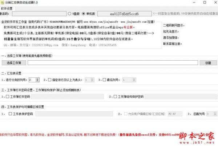The image size is (218, 146).
Task: Click the website text www.43yes.com/jinjunsoft
Action: tap(101, 22)
